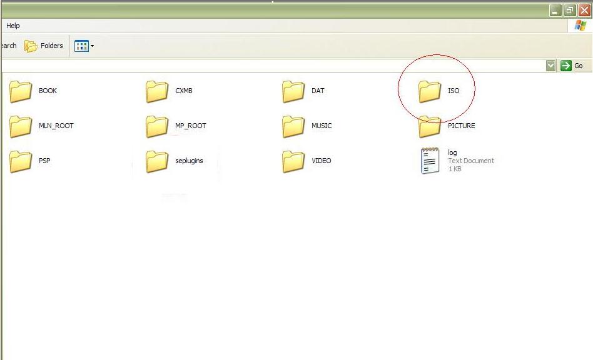Image resolution: width=593 pixels, height=360 pixels.
Task: Click the ISO folder name
Action: tap(454, 91)
